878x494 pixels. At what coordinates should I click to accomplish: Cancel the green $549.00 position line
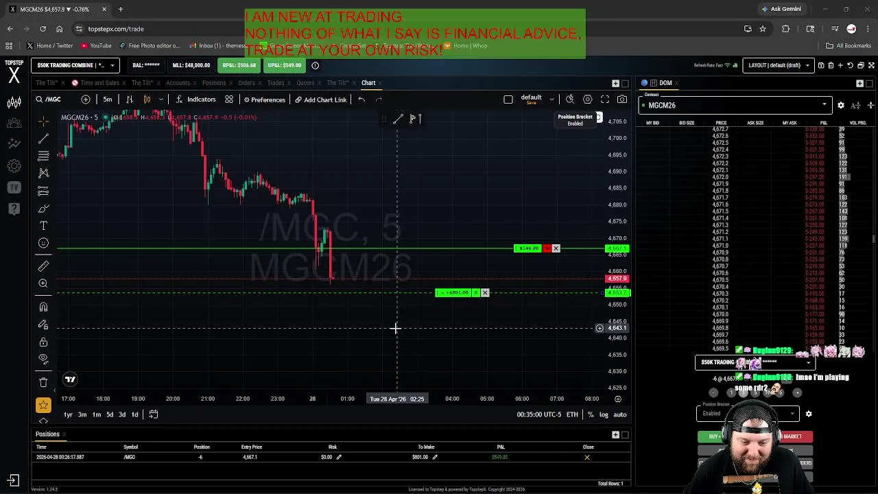coord(556,248)
